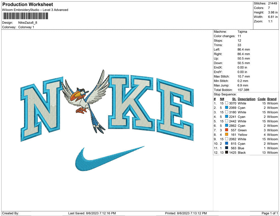Click the machine value Tajima
Viewport: 280px width, 216px height.
coord(242,32)
